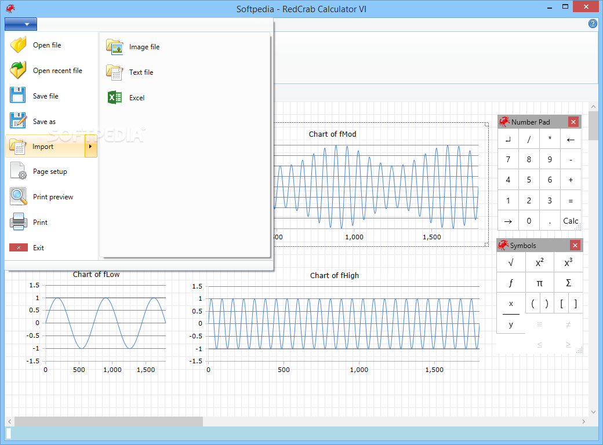
Task: Click the plus key on Number Pad
Action: click(571, 180)
